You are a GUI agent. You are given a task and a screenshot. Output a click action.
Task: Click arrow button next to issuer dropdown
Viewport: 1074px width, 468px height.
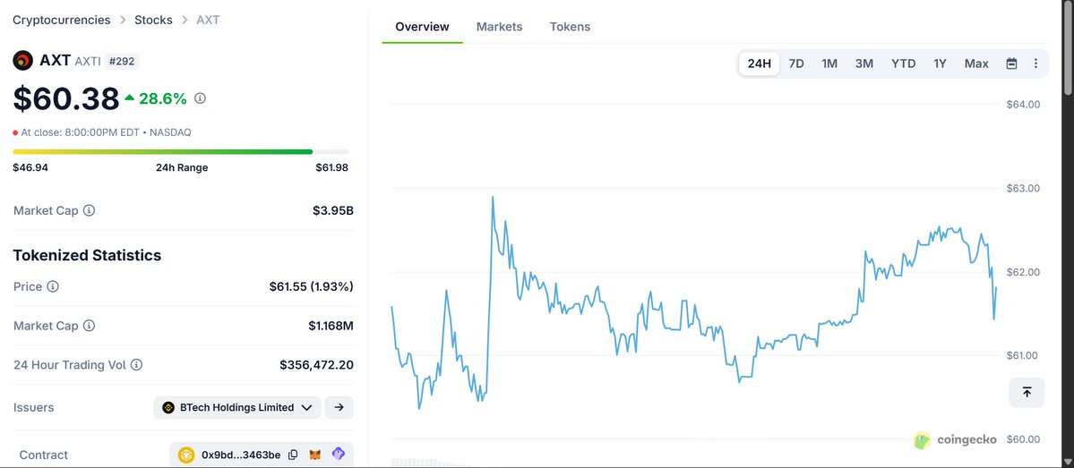point(339,407)
